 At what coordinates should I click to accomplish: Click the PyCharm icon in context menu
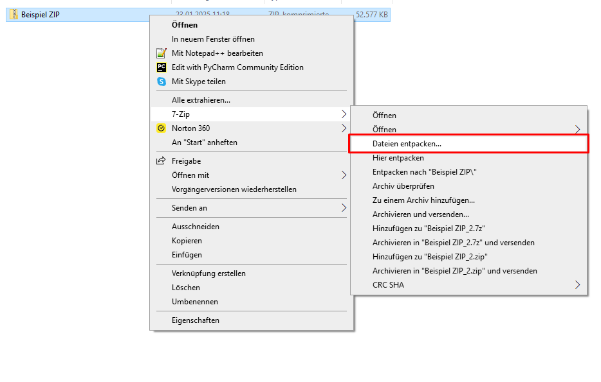pos(162,67)
